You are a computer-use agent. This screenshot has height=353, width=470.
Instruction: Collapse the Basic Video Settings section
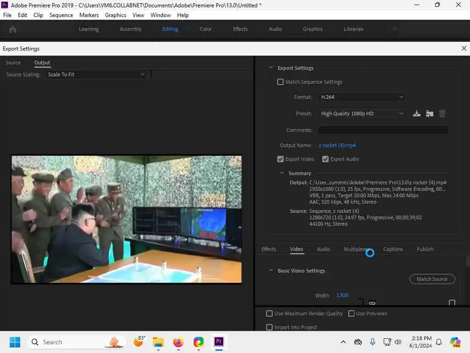pyautogui.click(x=271, y=270)
